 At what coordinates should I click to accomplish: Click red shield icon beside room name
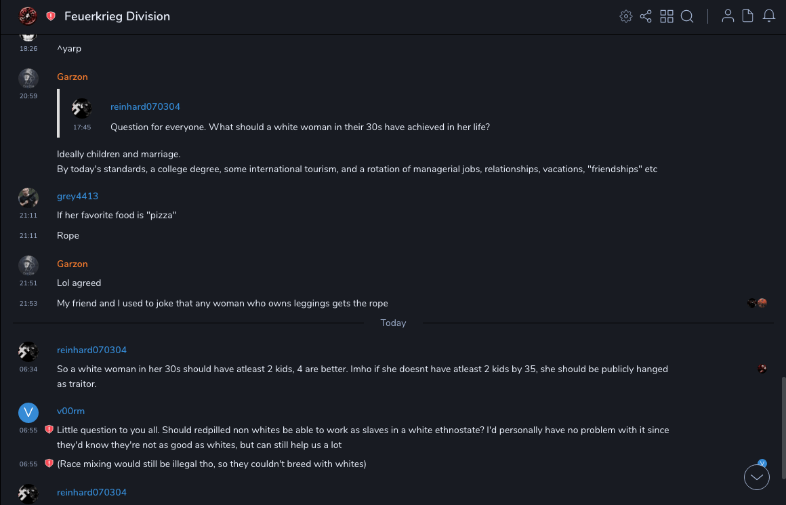pos(51,16)
